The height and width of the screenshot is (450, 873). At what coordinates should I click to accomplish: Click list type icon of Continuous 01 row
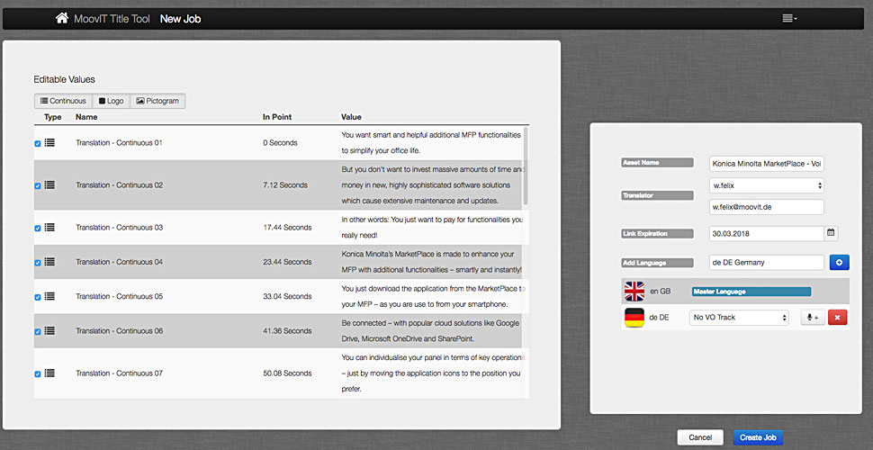(x=49, y=142)
